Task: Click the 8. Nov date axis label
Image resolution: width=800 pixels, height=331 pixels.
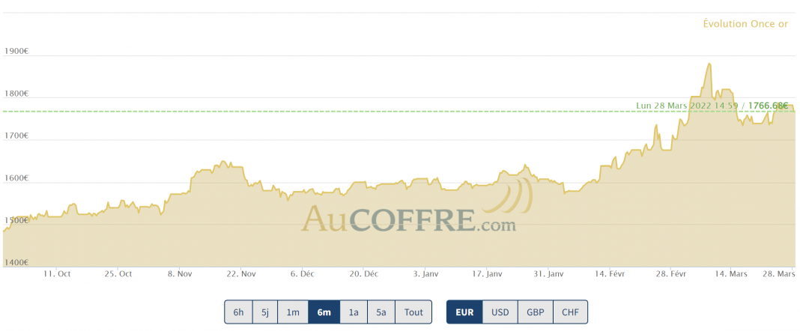Action: point(180,274)
